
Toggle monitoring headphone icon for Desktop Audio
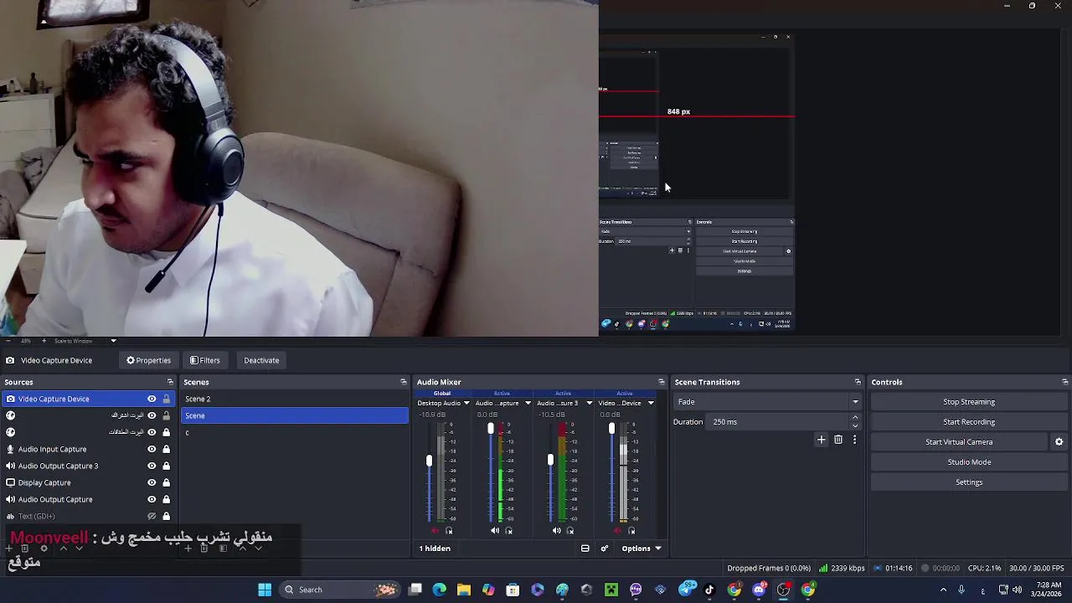point(449,530)
